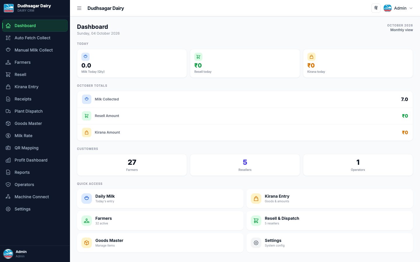Screen dimensions: 420x262
Task: Click the Resell cart icon in sidebar
Action: click(x=8, y=75)
